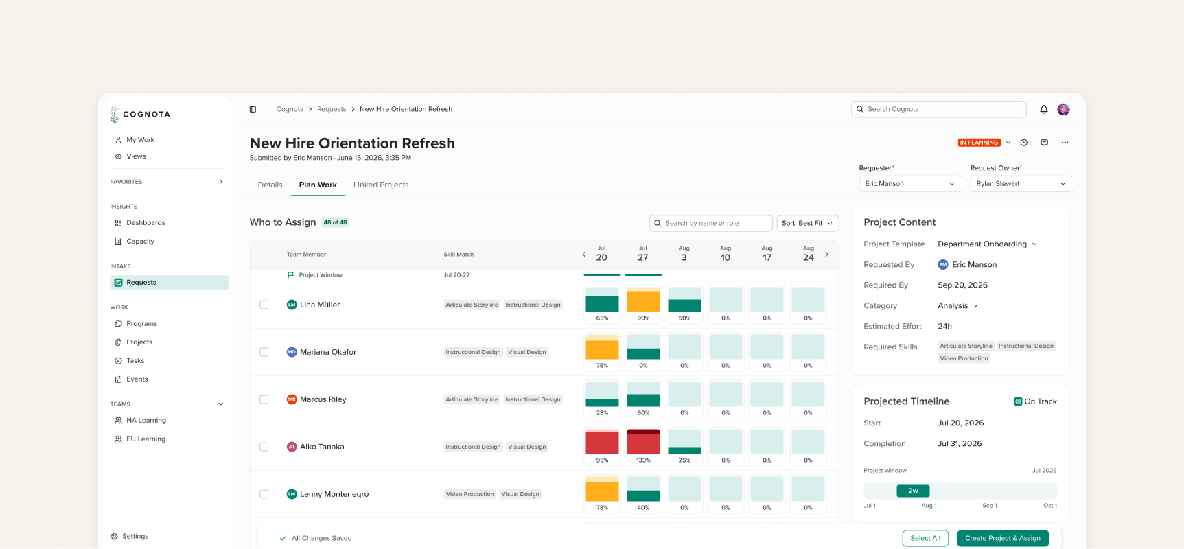
Task: Toggle the sidebar panel icon
Action: point(253,109)
